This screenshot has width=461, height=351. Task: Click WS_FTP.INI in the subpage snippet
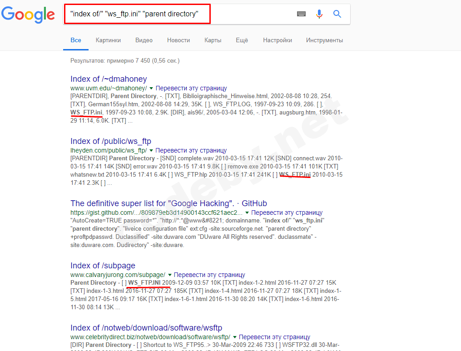144,283
